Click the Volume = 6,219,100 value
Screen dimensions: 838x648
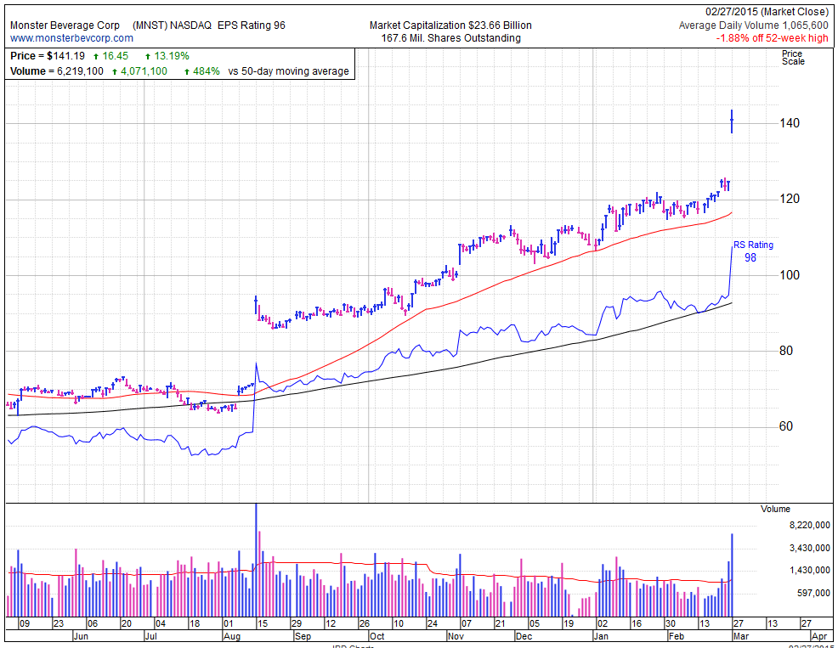click(57, 71)
